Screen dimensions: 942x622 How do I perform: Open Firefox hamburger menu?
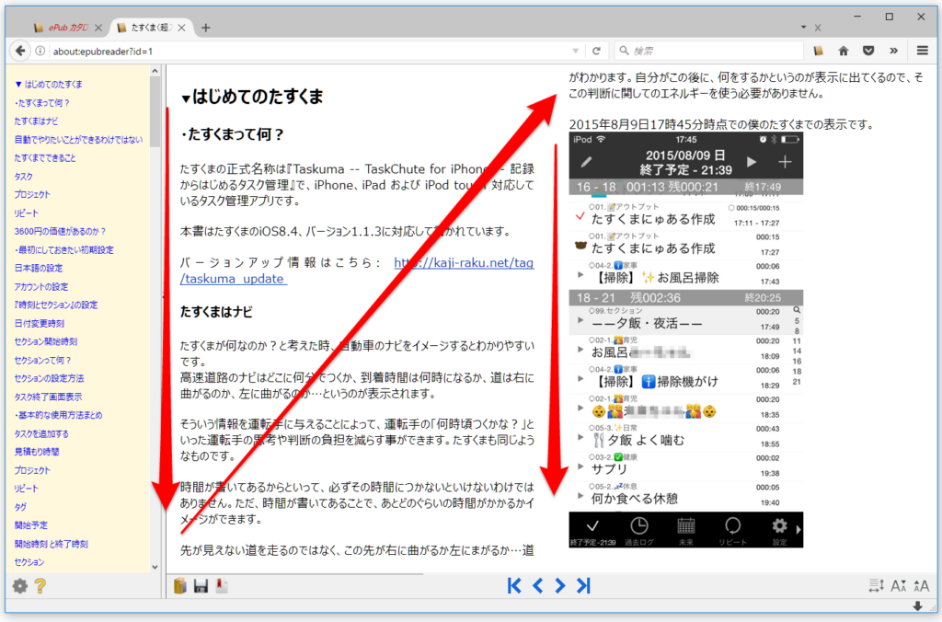tap(922, 51)
